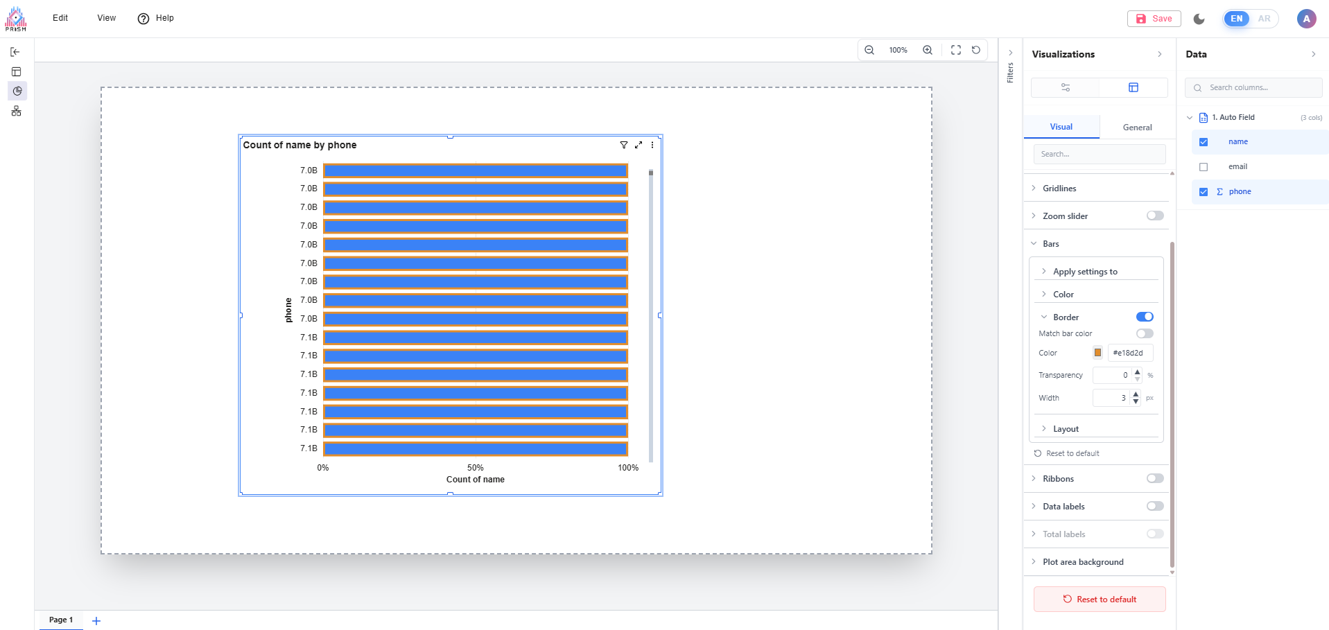The image size is (1329, 630).
Task: Expand the Gridlines section
Action: coord(1059,189)
